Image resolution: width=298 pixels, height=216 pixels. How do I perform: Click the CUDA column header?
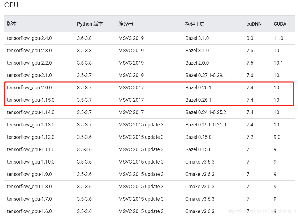pyautogui.click(x=280, y=24)
